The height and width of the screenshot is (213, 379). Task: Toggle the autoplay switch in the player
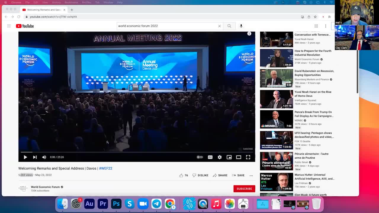(x=200, y=157)
